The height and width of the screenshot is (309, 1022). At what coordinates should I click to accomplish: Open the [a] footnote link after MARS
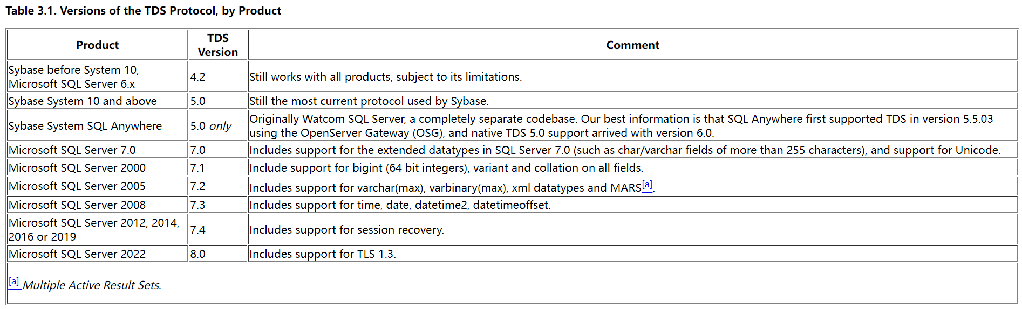pyautogui.click(x=647, y=185)
